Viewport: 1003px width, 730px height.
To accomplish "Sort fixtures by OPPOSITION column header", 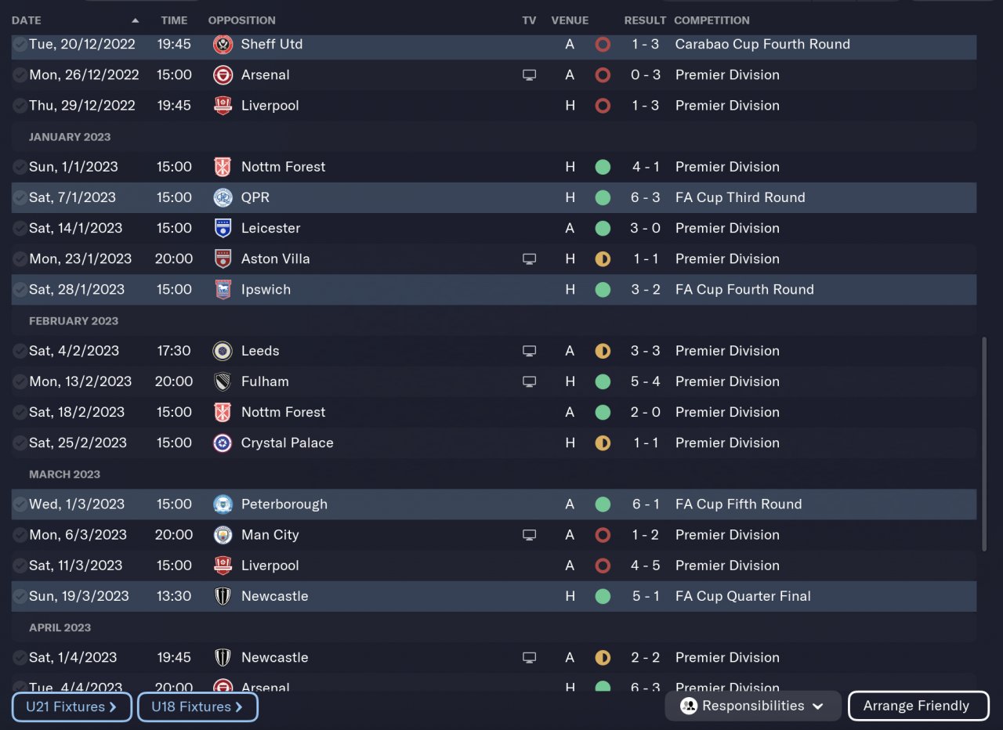I will coord(241,20).
